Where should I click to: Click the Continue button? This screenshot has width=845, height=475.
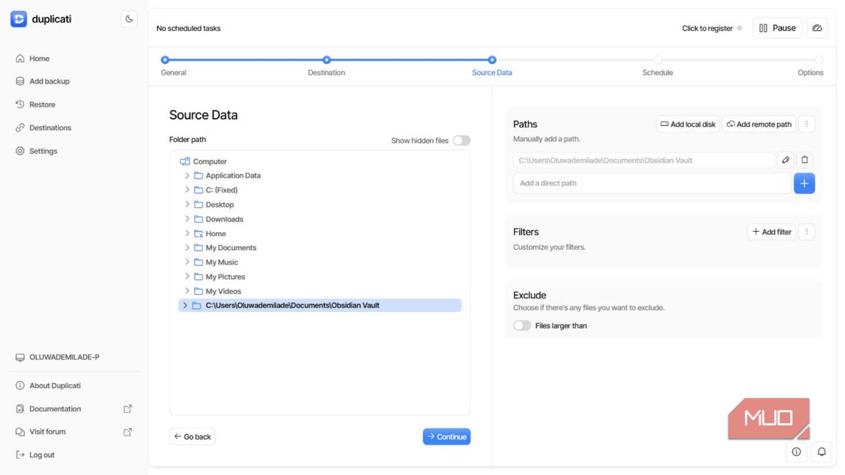(x=446, y=437)
